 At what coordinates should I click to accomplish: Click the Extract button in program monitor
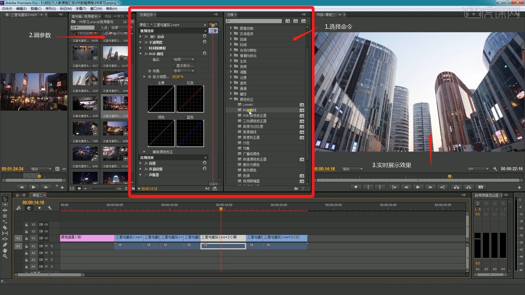point(468,187)
